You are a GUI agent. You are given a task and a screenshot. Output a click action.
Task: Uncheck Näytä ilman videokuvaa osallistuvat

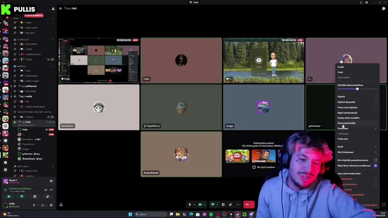[x=375, y=166]
